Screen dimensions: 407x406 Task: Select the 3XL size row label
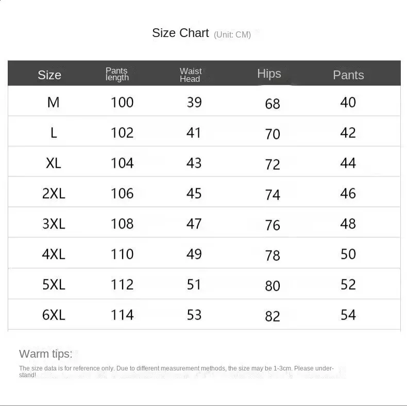54,224
